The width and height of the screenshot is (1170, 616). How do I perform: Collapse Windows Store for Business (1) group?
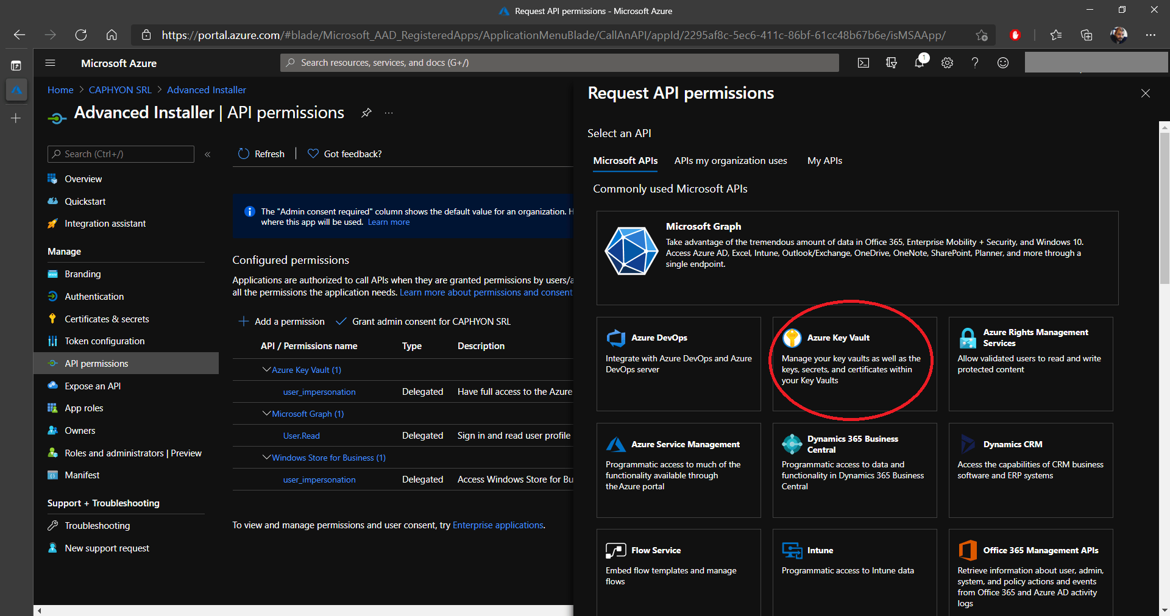coord(266,458)
